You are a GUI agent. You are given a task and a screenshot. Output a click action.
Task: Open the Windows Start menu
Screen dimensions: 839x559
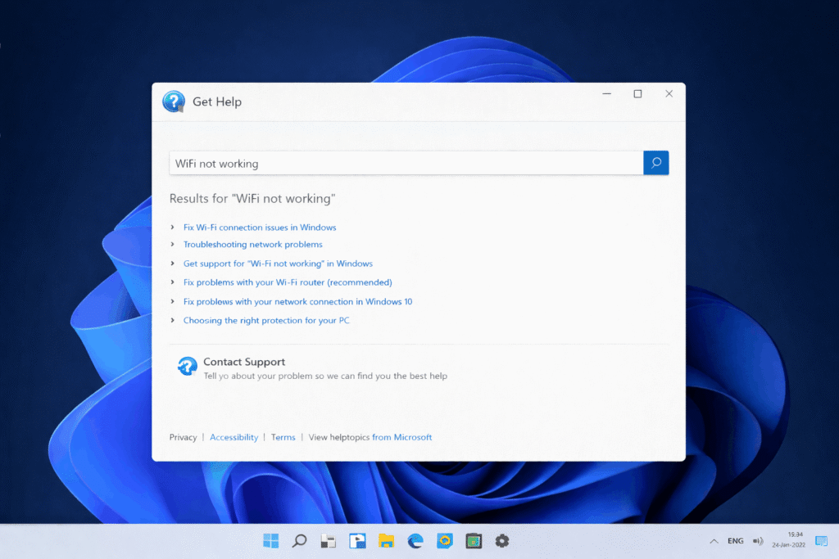[x=270, y=541]
